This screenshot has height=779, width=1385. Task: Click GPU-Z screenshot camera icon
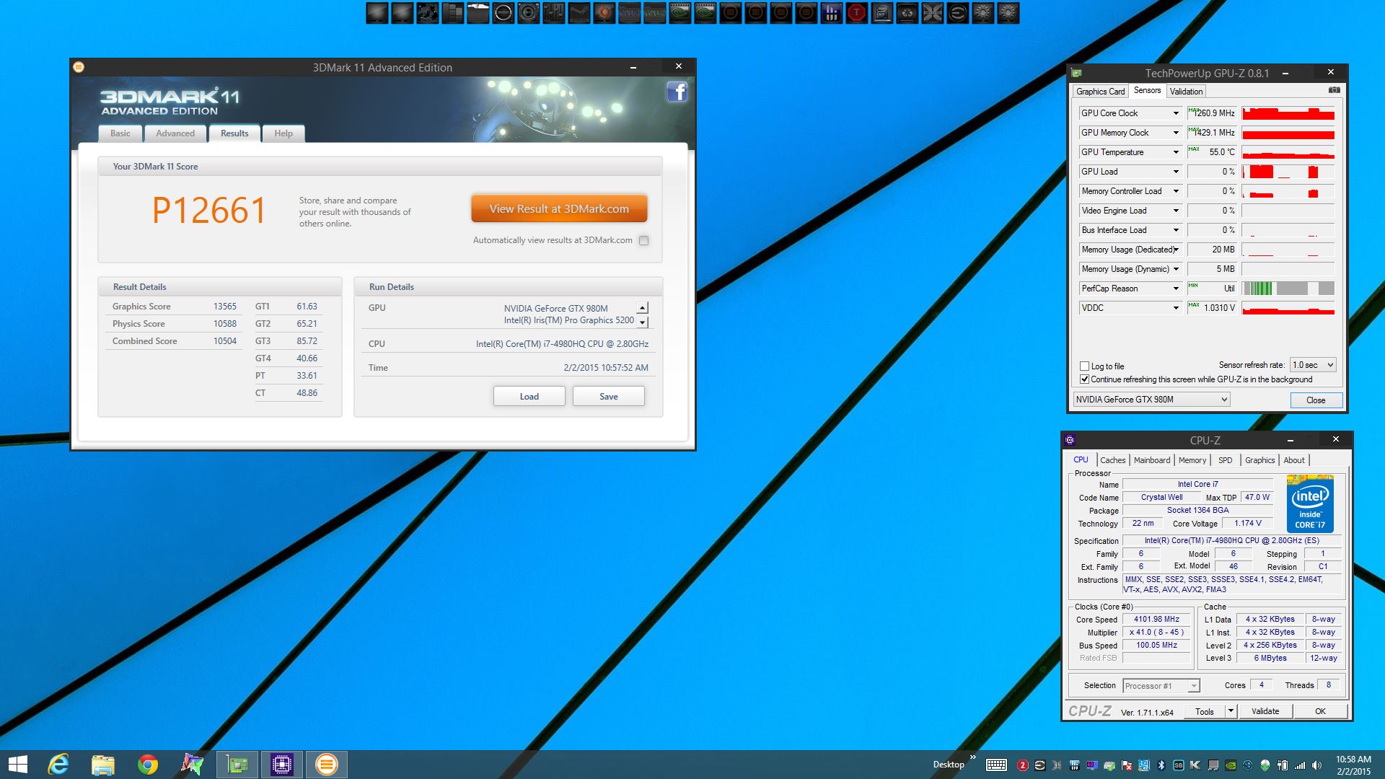[1334, 90]
